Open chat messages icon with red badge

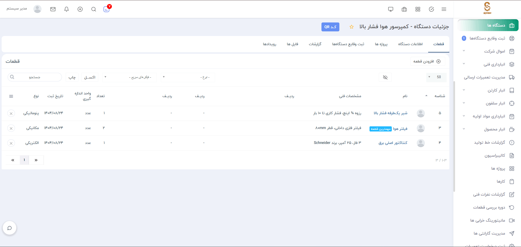(107, 9)
